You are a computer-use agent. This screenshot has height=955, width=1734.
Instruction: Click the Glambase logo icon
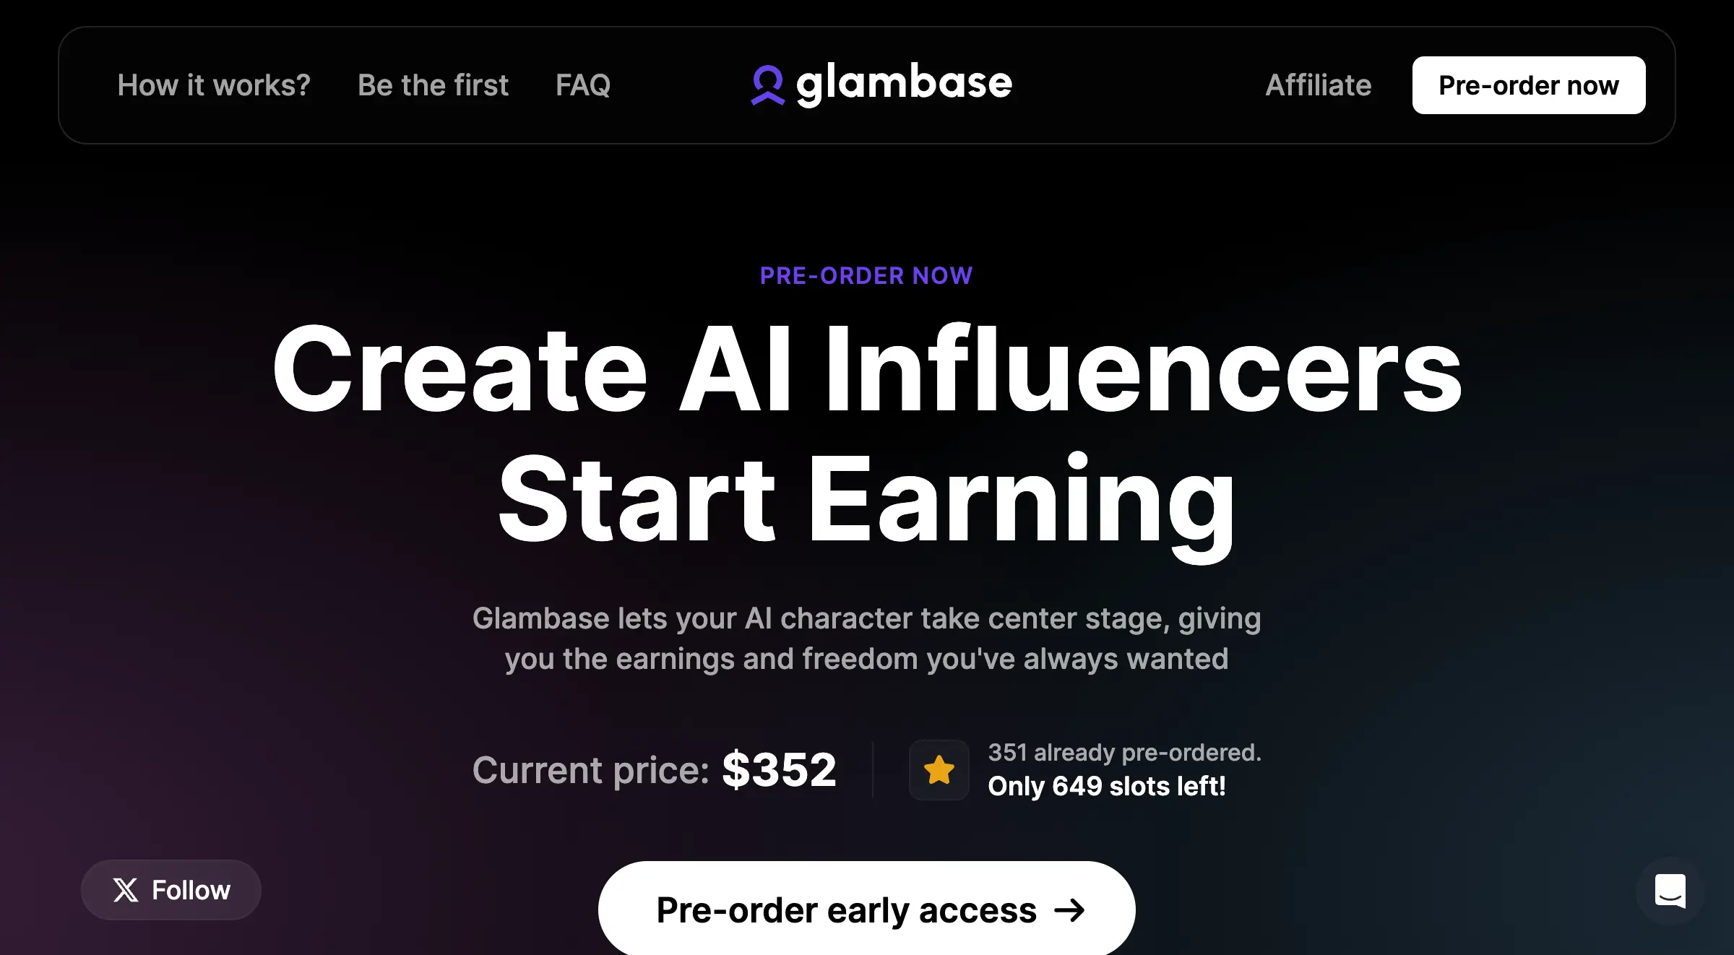pos(764,85)
